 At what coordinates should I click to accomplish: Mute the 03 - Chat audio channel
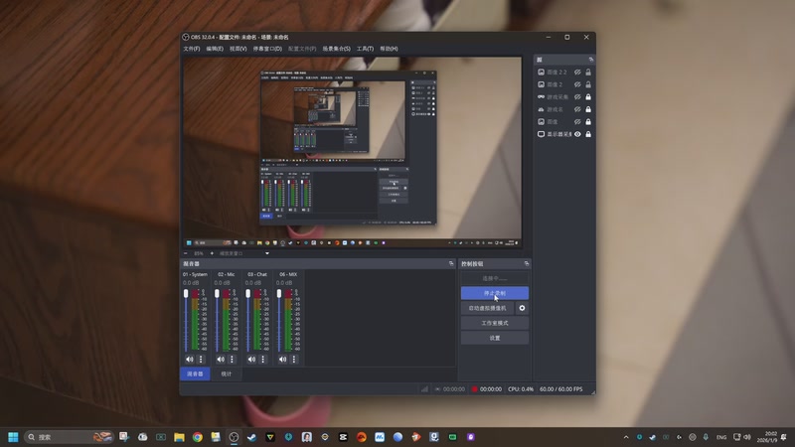251,360
